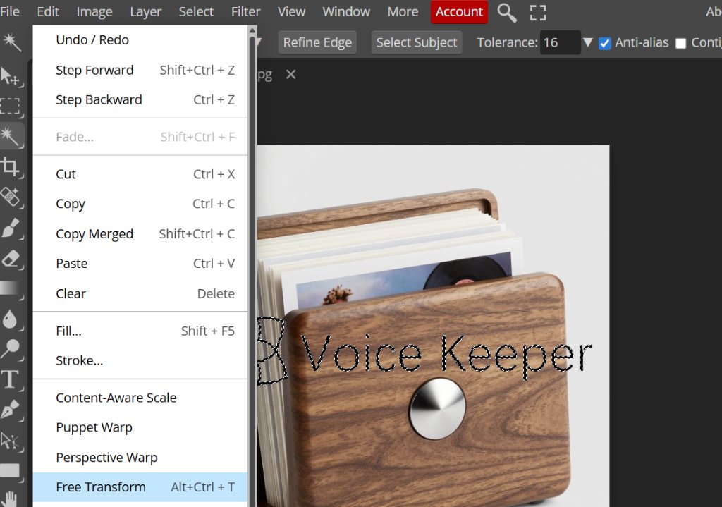Click the Edit menu scrollbar up arrow
The height and width of the screenshot is (507, 722).
(x=252, y=31)
